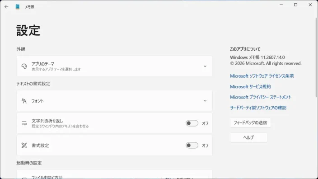
Task: Click the 外観 section heading
Action: coord(21,49)
